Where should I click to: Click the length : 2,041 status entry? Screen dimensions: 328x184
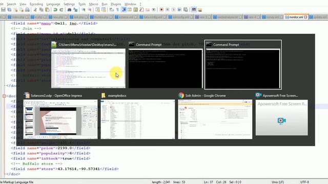pos(161,182)
